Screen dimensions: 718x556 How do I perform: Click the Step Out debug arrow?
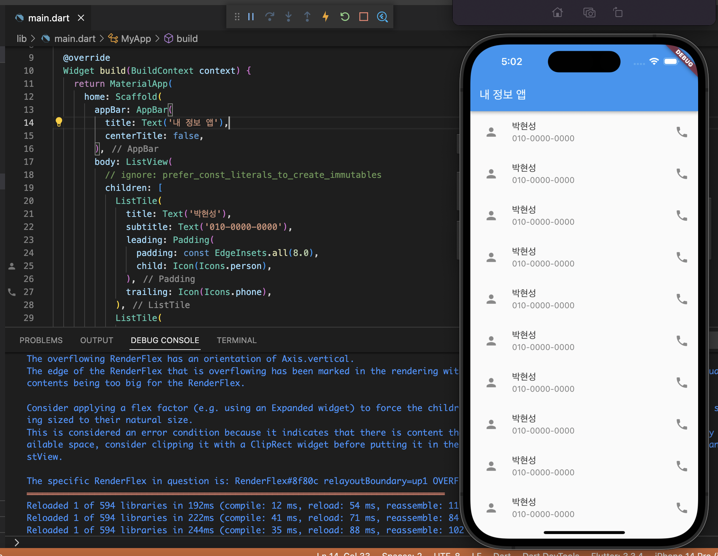coord(307,17)
